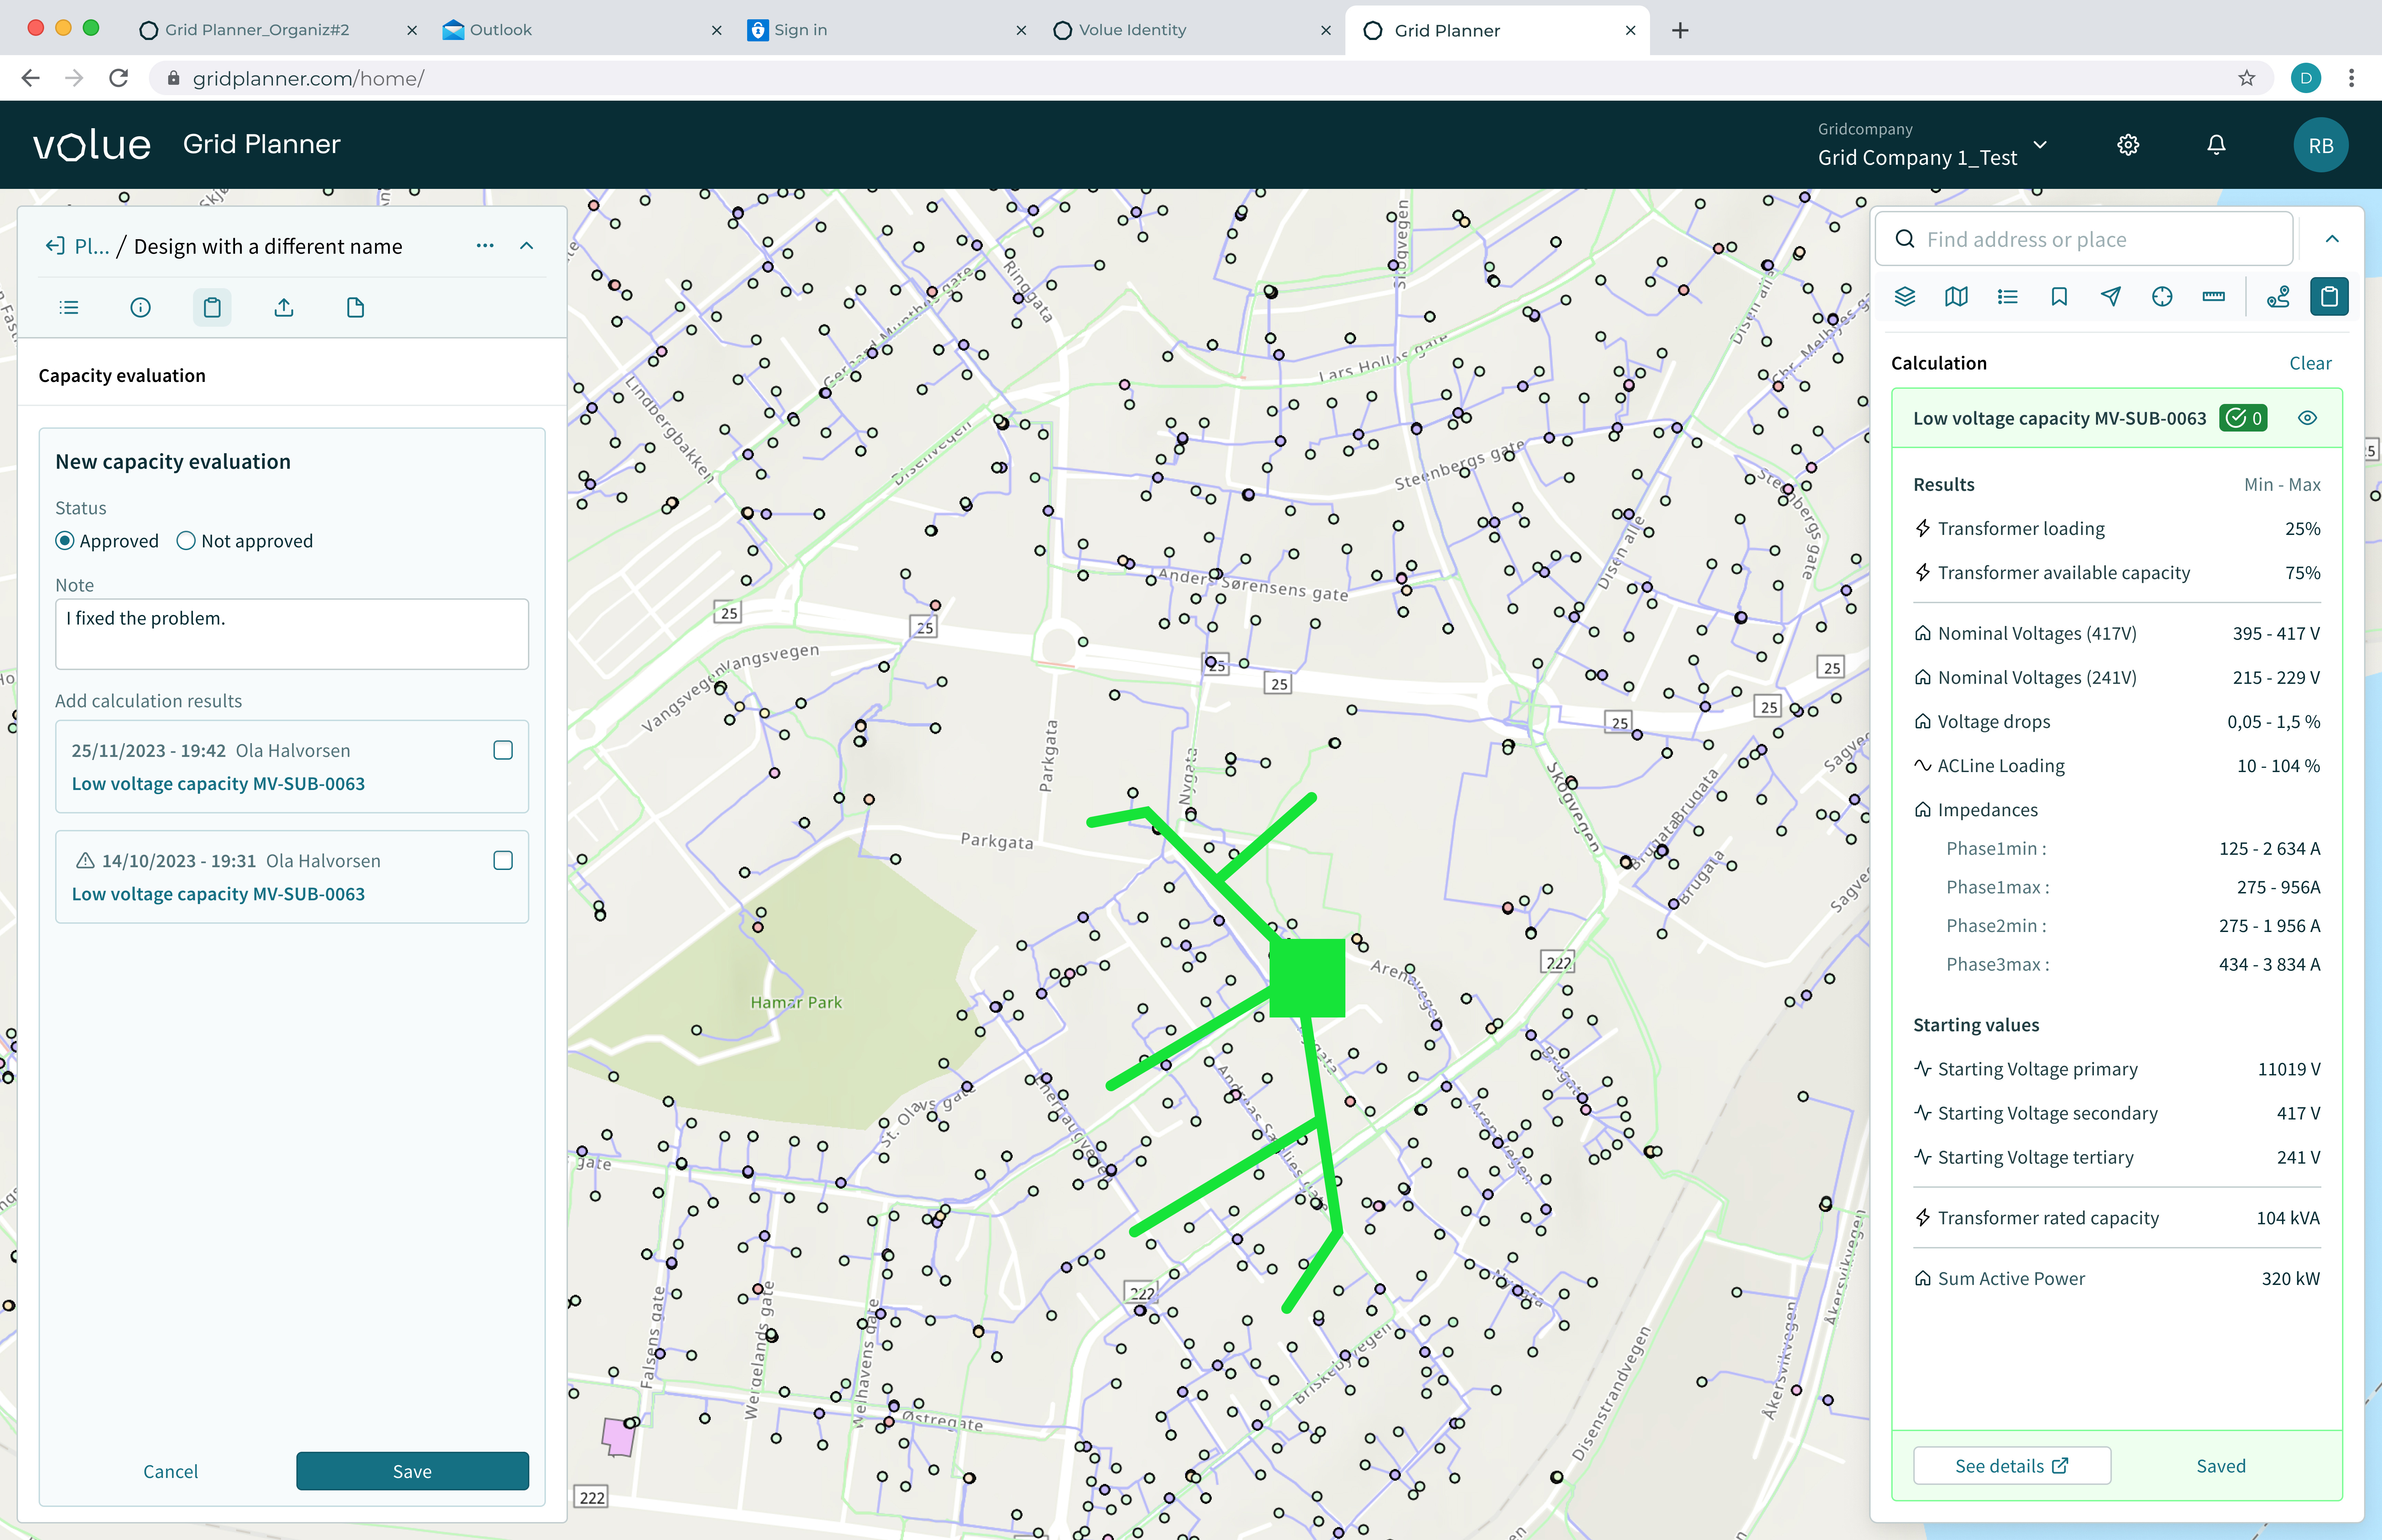Viewport: 2382px width, 1540px height.
Task: Toggle visibility eye for Low voltage capacity
Action: pos(2307,418)
